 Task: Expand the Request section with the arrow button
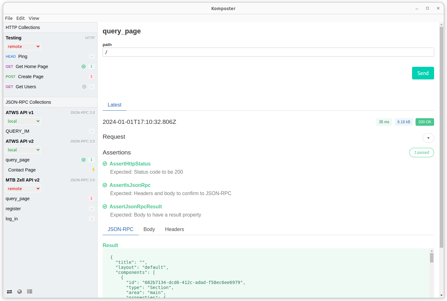428,138
